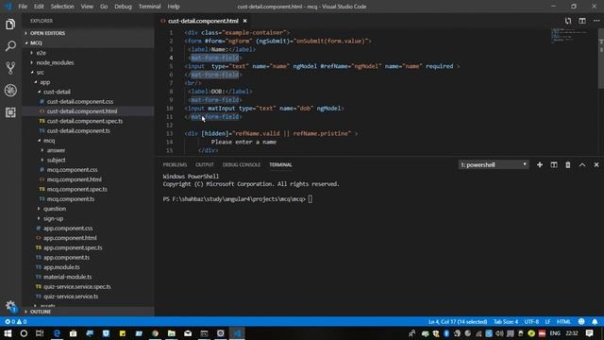Open the Source Control view
Screen dimensions: 604x340
tap(10, 68)
